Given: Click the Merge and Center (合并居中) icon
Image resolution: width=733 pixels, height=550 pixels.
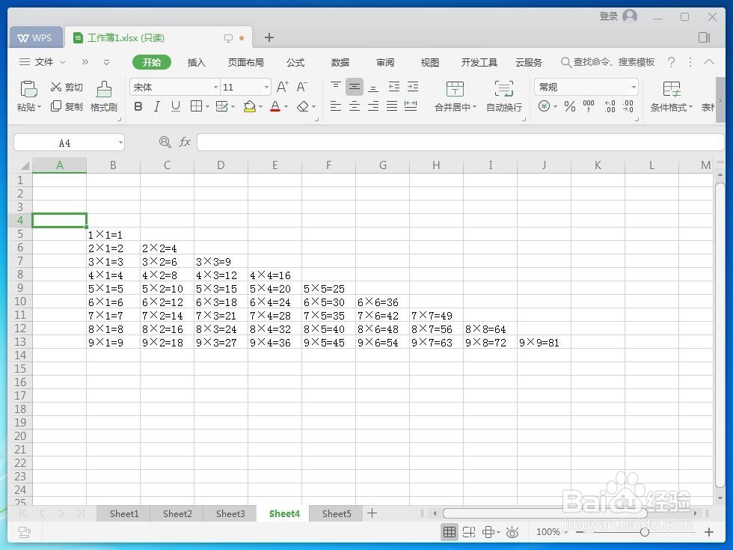Looking at the screenshot, I should 455,88.
